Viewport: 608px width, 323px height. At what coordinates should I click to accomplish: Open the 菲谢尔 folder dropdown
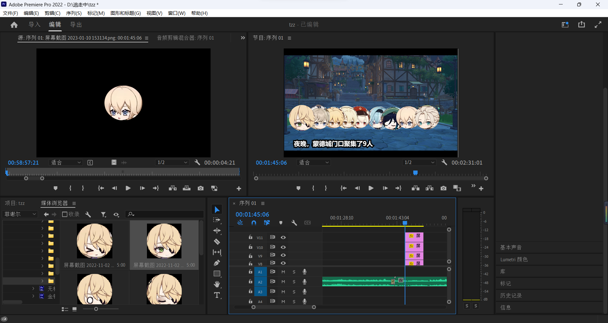pos(20,214)
